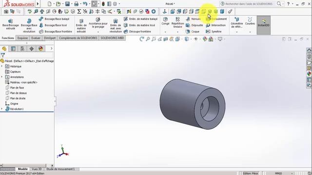This screenshot has height=175, width=312.
Task: Select Base/Bossage extrudé tool
Action: click(x=11, y=24)
